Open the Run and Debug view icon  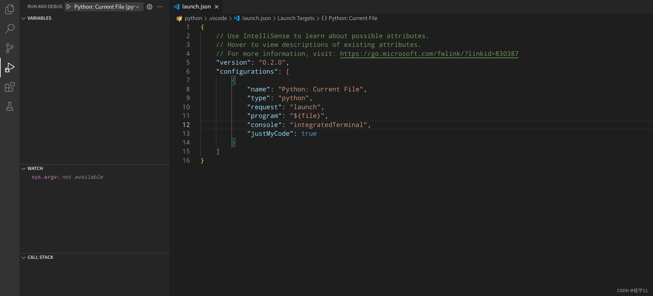coord(10,68)
